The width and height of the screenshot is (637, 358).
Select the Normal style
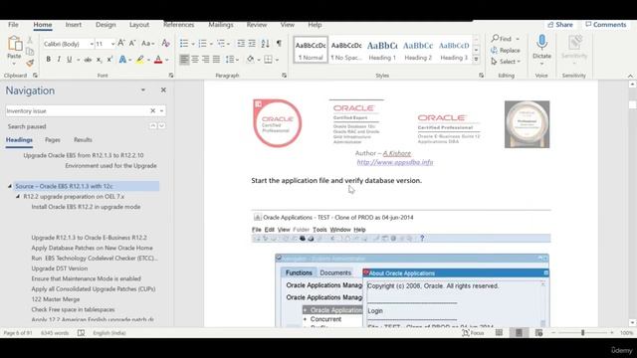pos(311,51)
